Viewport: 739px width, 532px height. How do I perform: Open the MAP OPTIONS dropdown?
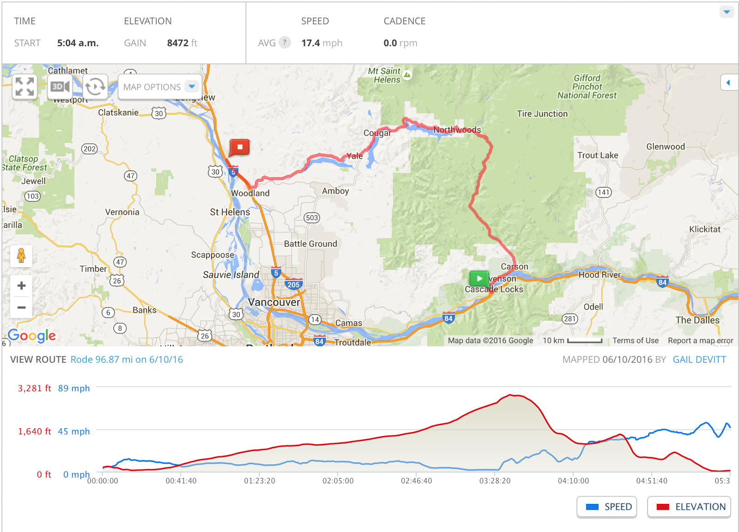pyautogui.click(x=160, y=87)
